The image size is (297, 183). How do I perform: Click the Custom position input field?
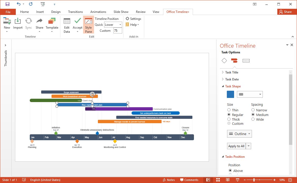tap(118, 31)
